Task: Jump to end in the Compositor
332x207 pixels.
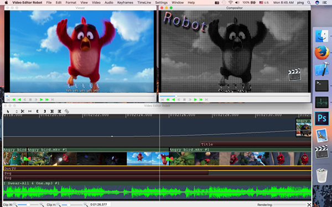Action: pyautogui.click(x=206, y=99)
